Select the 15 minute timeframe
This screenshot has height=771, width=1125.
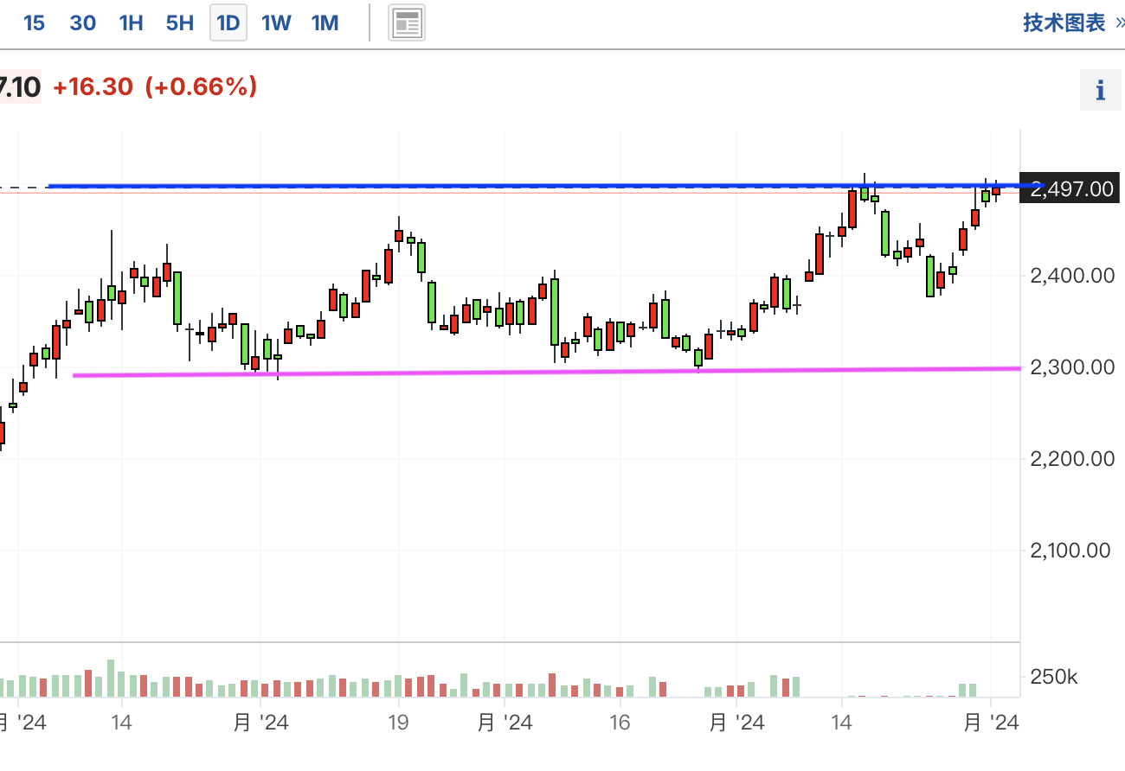(x=34, y=23)
